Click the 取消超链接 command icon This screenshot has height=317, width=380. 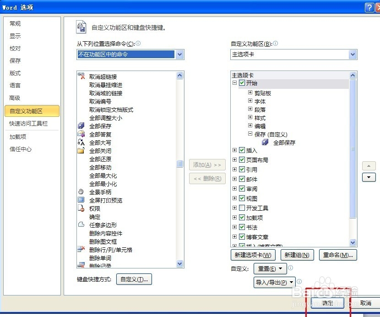pyautogui.click(x=81, y=76)
